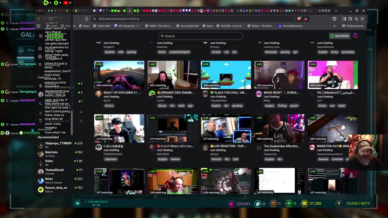Filter by the Trolling tag

[x=282, y=106]
